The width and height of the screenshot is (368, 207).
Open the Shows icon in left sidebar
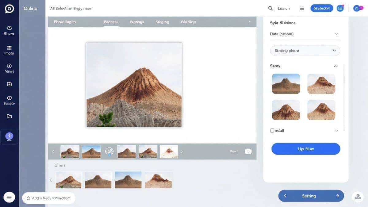(x=9, y=28)
